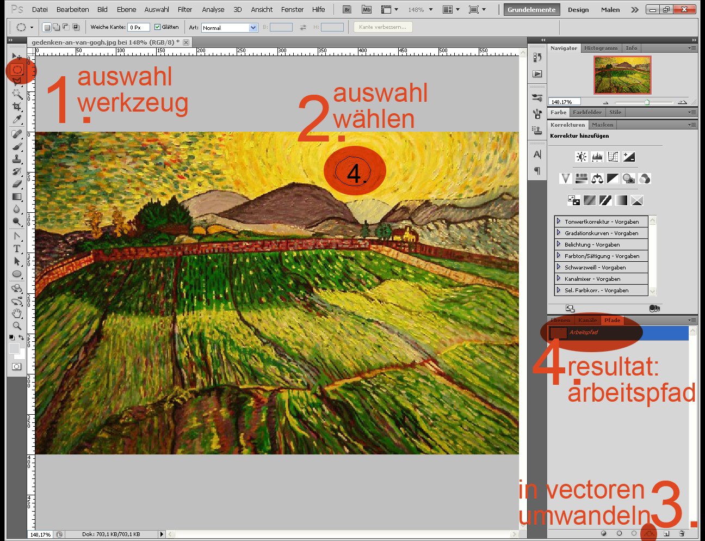Open the tool preset picker arrow
The height and width of the screenshot is (541, 705).
32,27
